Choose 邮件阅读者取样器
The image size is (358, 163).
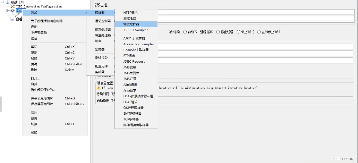136,125
